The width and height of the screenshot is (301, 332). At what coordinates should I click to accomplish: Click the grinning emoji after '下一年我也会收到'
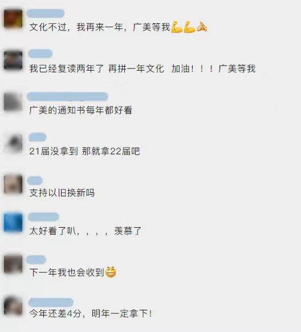pos(111,272)
